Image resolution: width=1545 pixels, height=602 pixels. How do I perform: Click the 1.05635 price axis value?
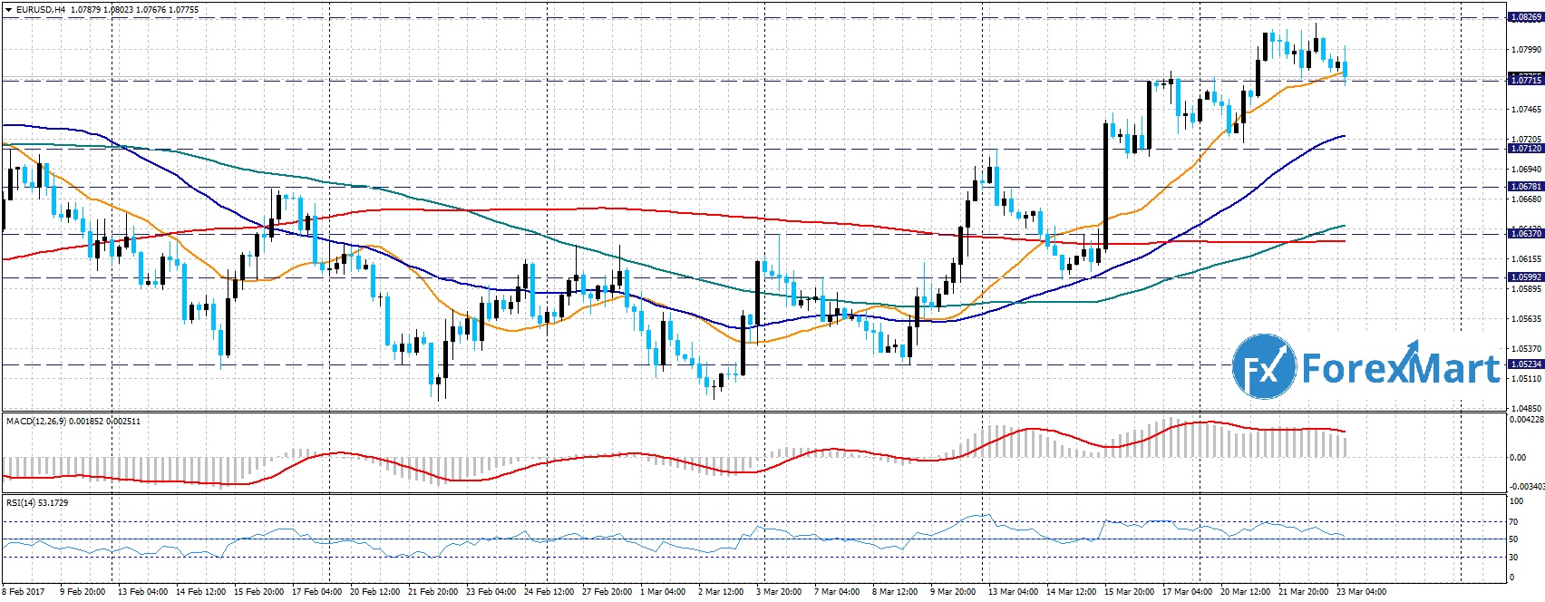click(1524, 319)
